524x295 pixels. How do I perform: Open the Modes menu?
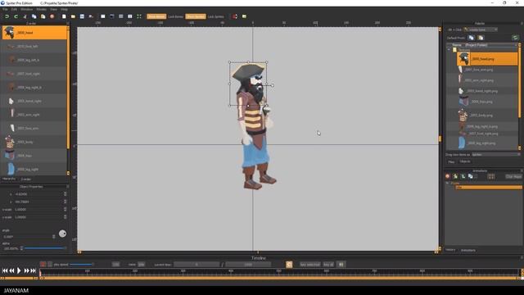point(42,9)
